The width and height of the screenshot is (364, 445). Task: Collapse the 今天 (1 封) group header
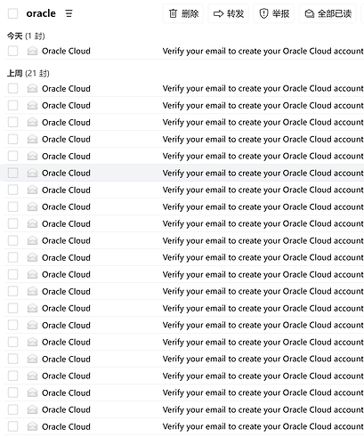point(26,36)
